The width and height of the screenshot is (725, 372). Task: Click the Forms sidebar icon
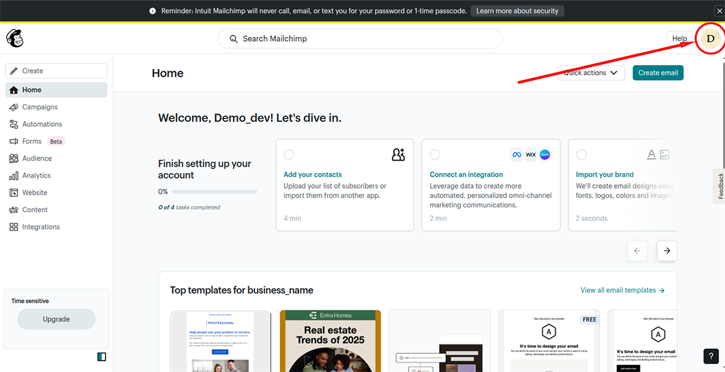14,141
